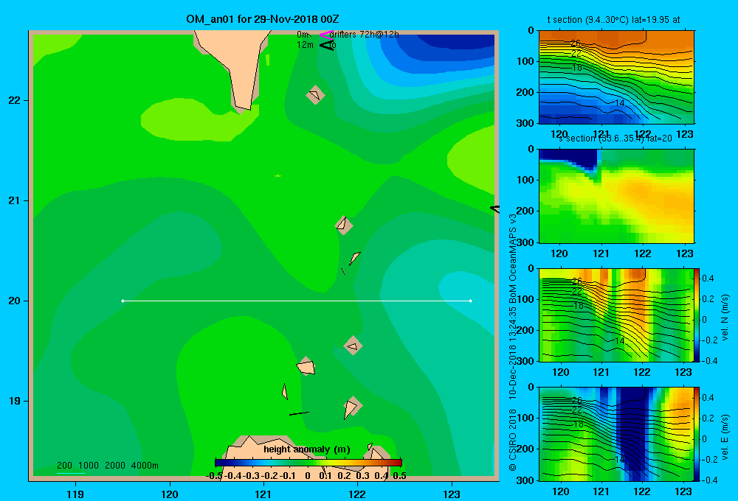Click contour label 18 in the vel. N plot

[579, 306]
